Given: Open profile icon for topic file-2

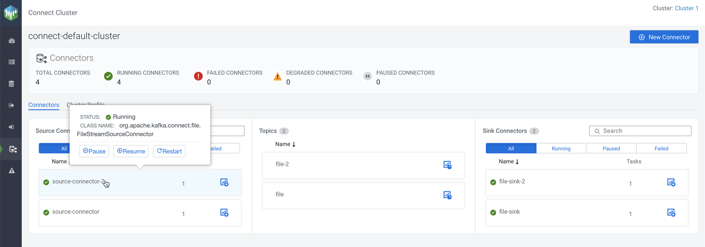Looking at the screenshot, I should pyautogui.click(x=448, y=165).
